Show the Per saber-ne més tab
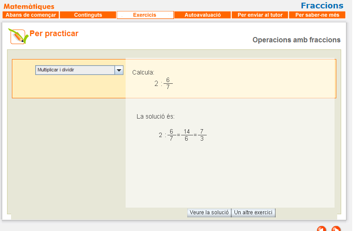361x231 pixels. [x=317, y=15]
